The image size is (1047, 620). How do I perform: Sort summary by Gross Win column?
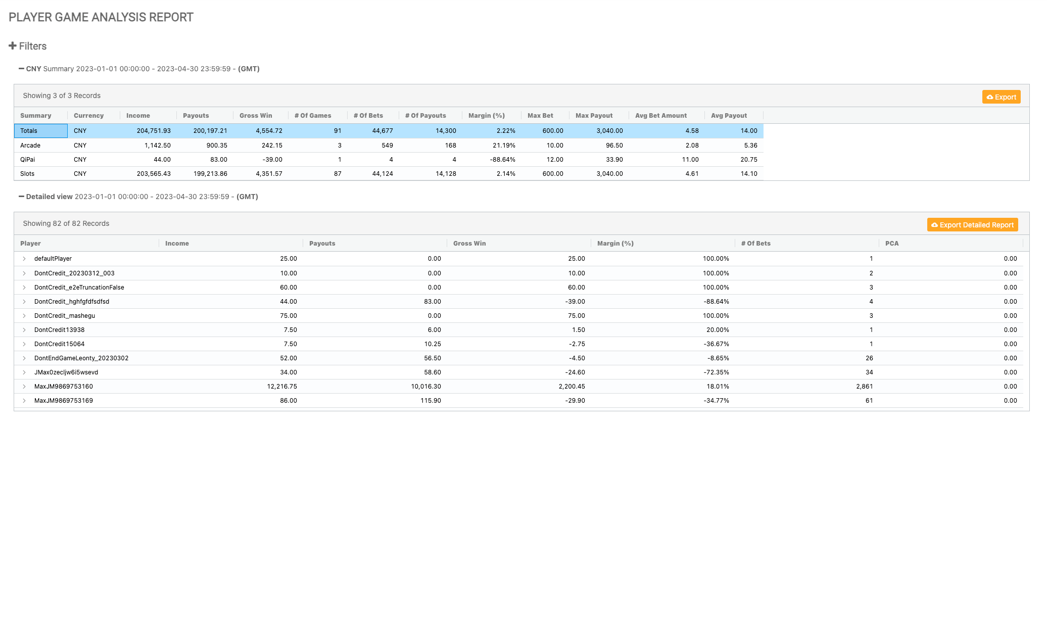click(x=256, y=116)
